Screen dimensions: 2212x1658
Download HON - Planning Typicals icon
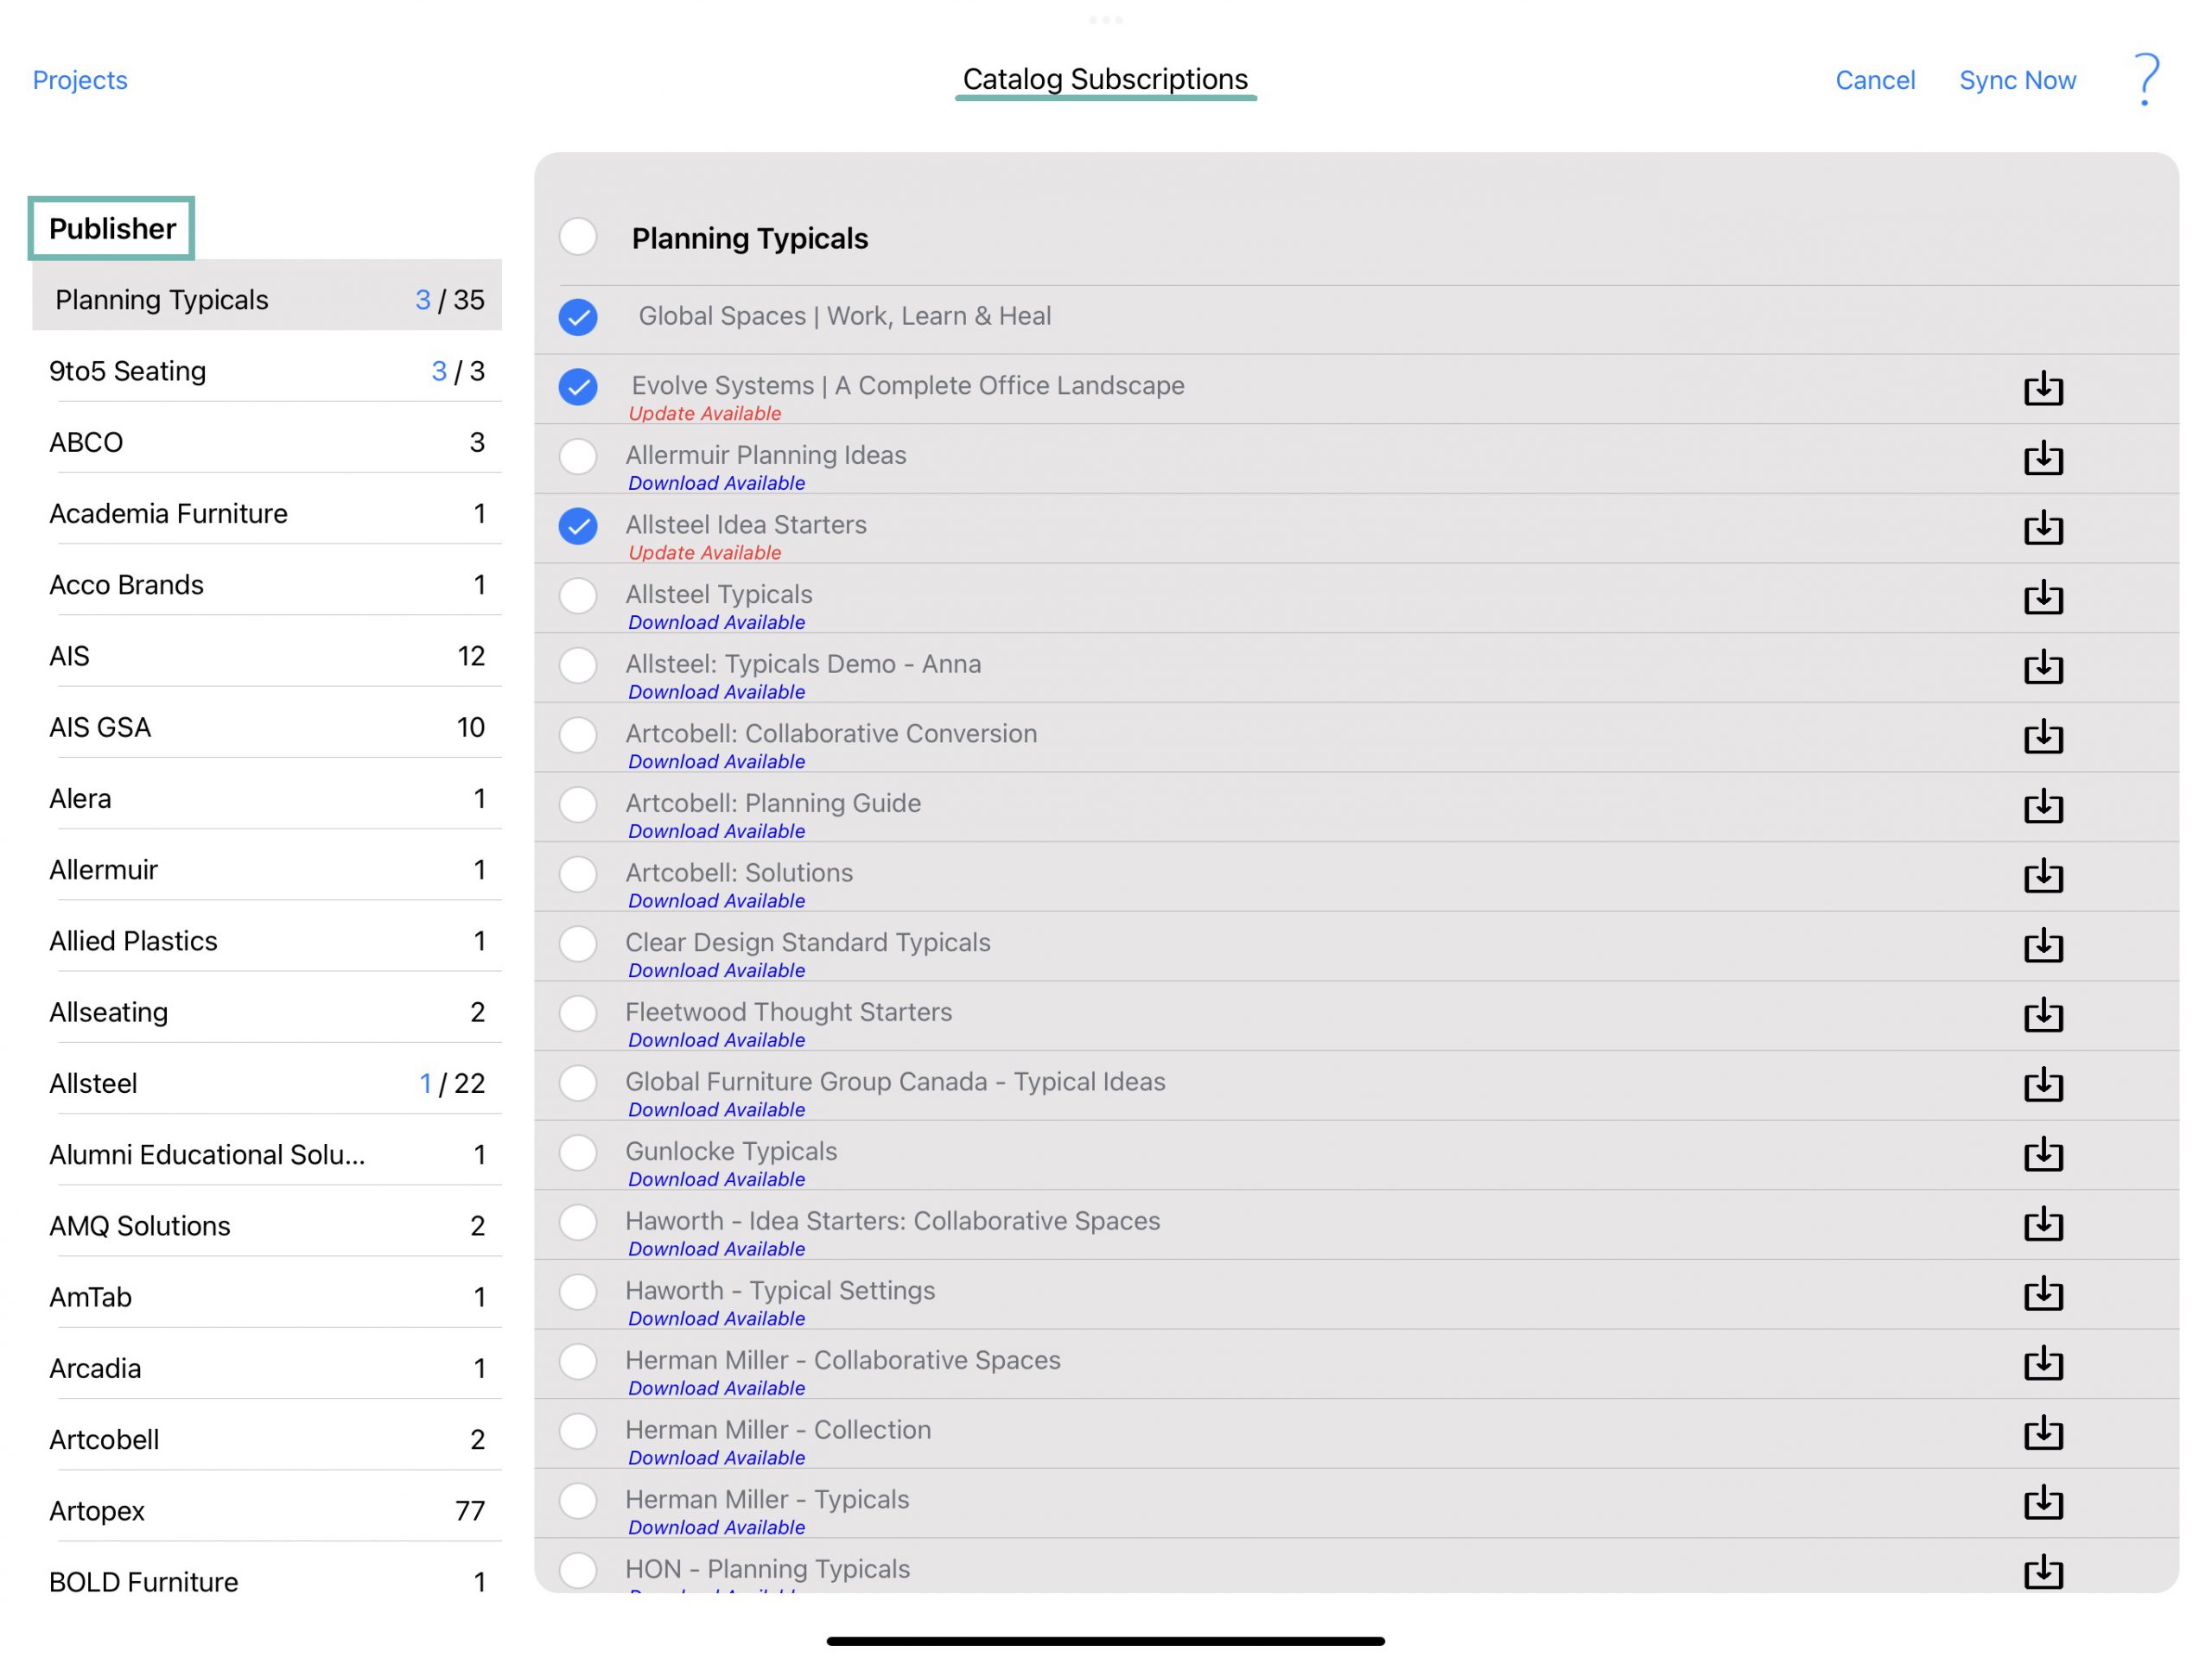[x=2043, y=1572]
